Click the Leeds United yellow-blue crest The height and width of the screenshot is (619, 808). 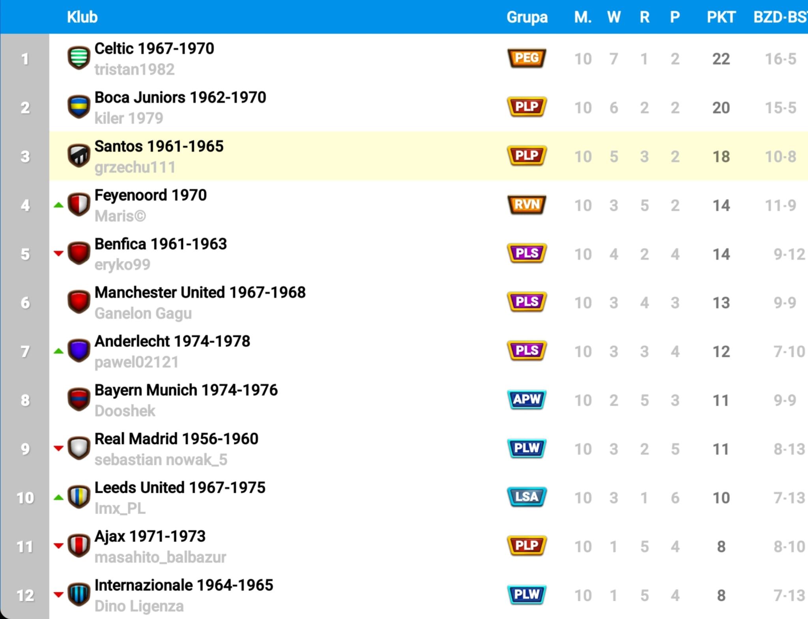point(79,497)
